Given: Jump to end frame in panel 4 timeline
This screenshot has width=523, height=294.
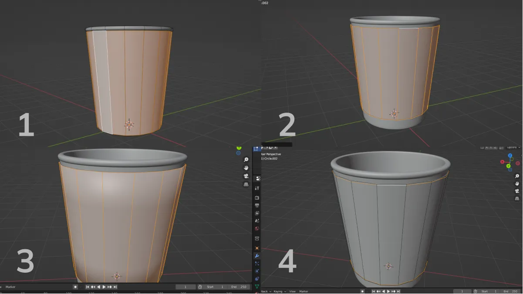Looking at the screenshot, I should (398, 291).
